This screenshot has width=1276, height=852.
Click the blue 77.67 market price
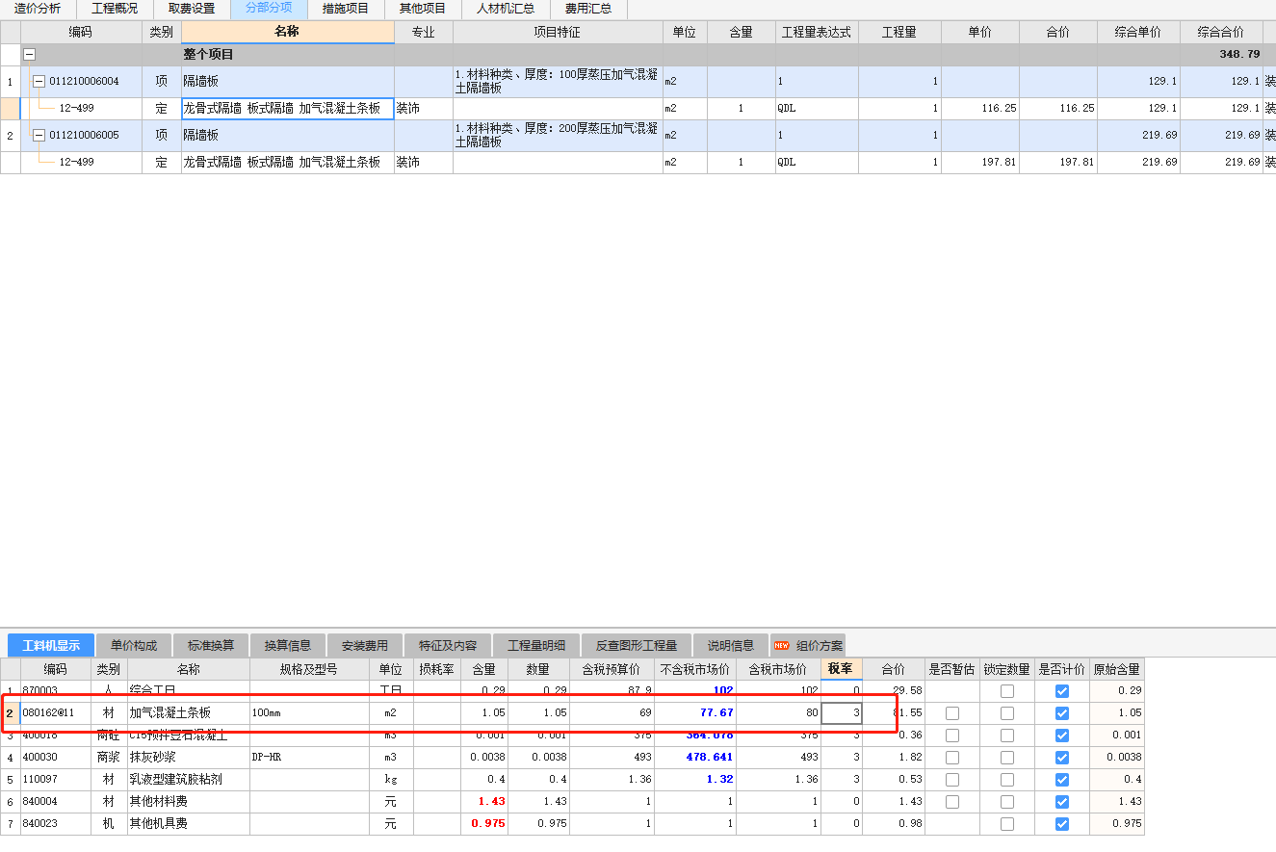click(x=695, y=713)
